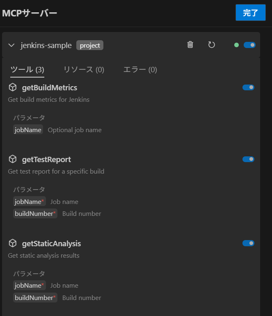The height and width of the screenshot is (316, 272).
Task: Click the getTestReport tool name
Action: click(x=46, y=159)
